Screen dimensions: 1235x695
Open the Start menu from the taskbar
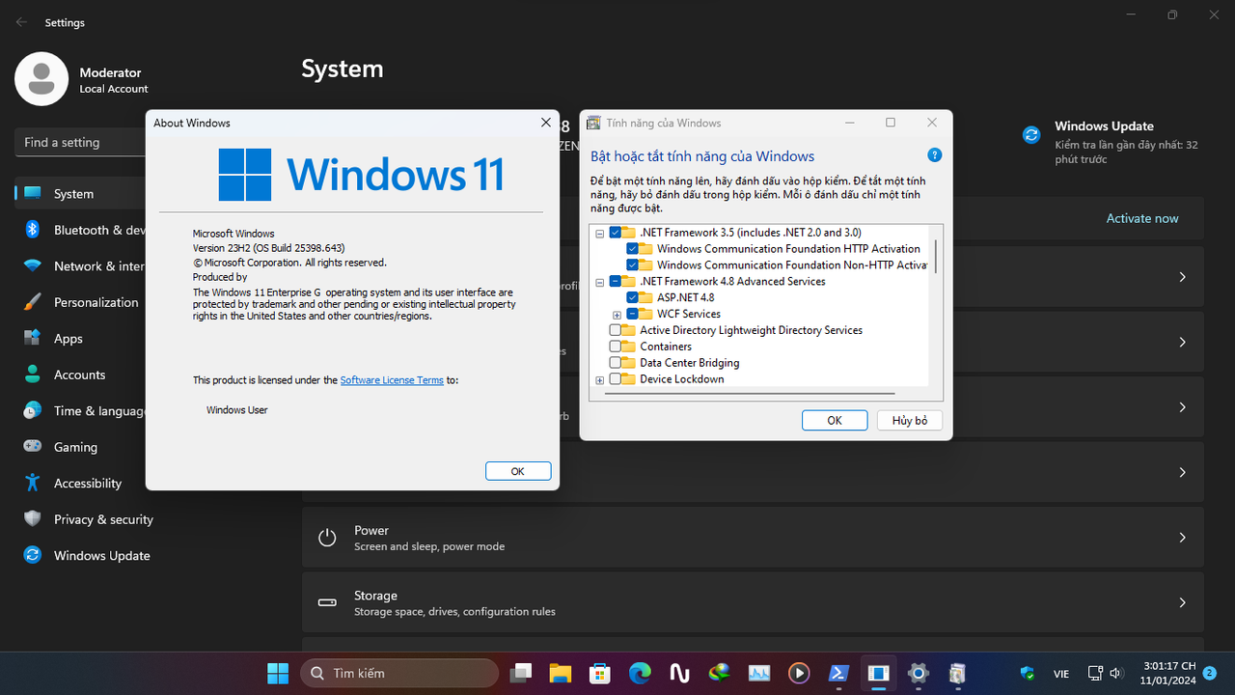click(278, 673)
